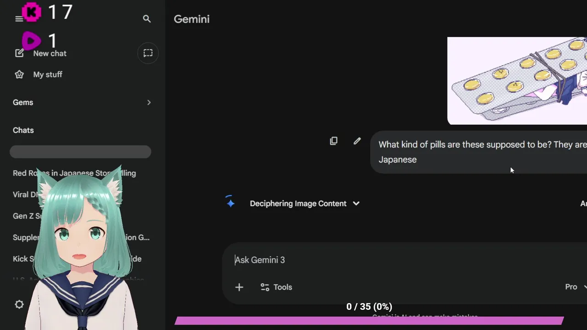Image resolution: width=587 pixels, height=330 pixels.
Task: Click the Chats section heading
Action: click(x=23, y=130)
